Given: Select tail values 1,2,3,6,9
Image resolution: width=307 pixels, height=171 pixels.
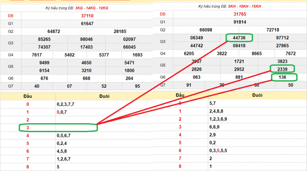Looking at the screenshot, I should [x=218, y=119].
